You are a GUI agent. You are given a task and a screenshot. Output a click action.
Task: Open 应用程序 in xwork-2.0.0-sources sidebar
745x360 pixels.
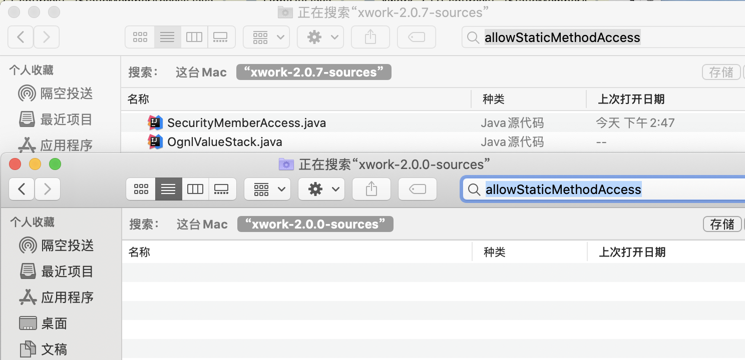click(x=56, y=297)
